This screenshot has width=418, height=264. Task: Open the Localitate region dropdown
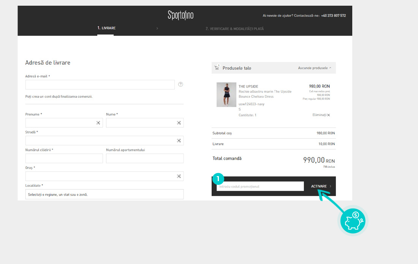[x=104, y=194]
